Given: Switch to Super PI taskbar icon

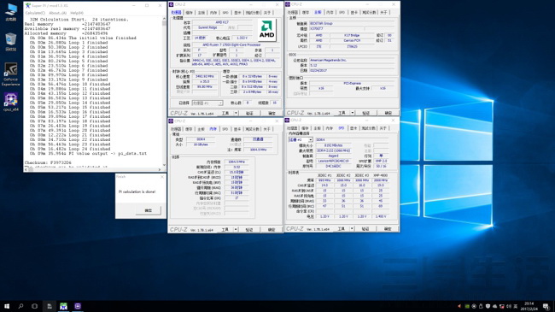Looking at the screenshot, I should [x=63, y=306].
